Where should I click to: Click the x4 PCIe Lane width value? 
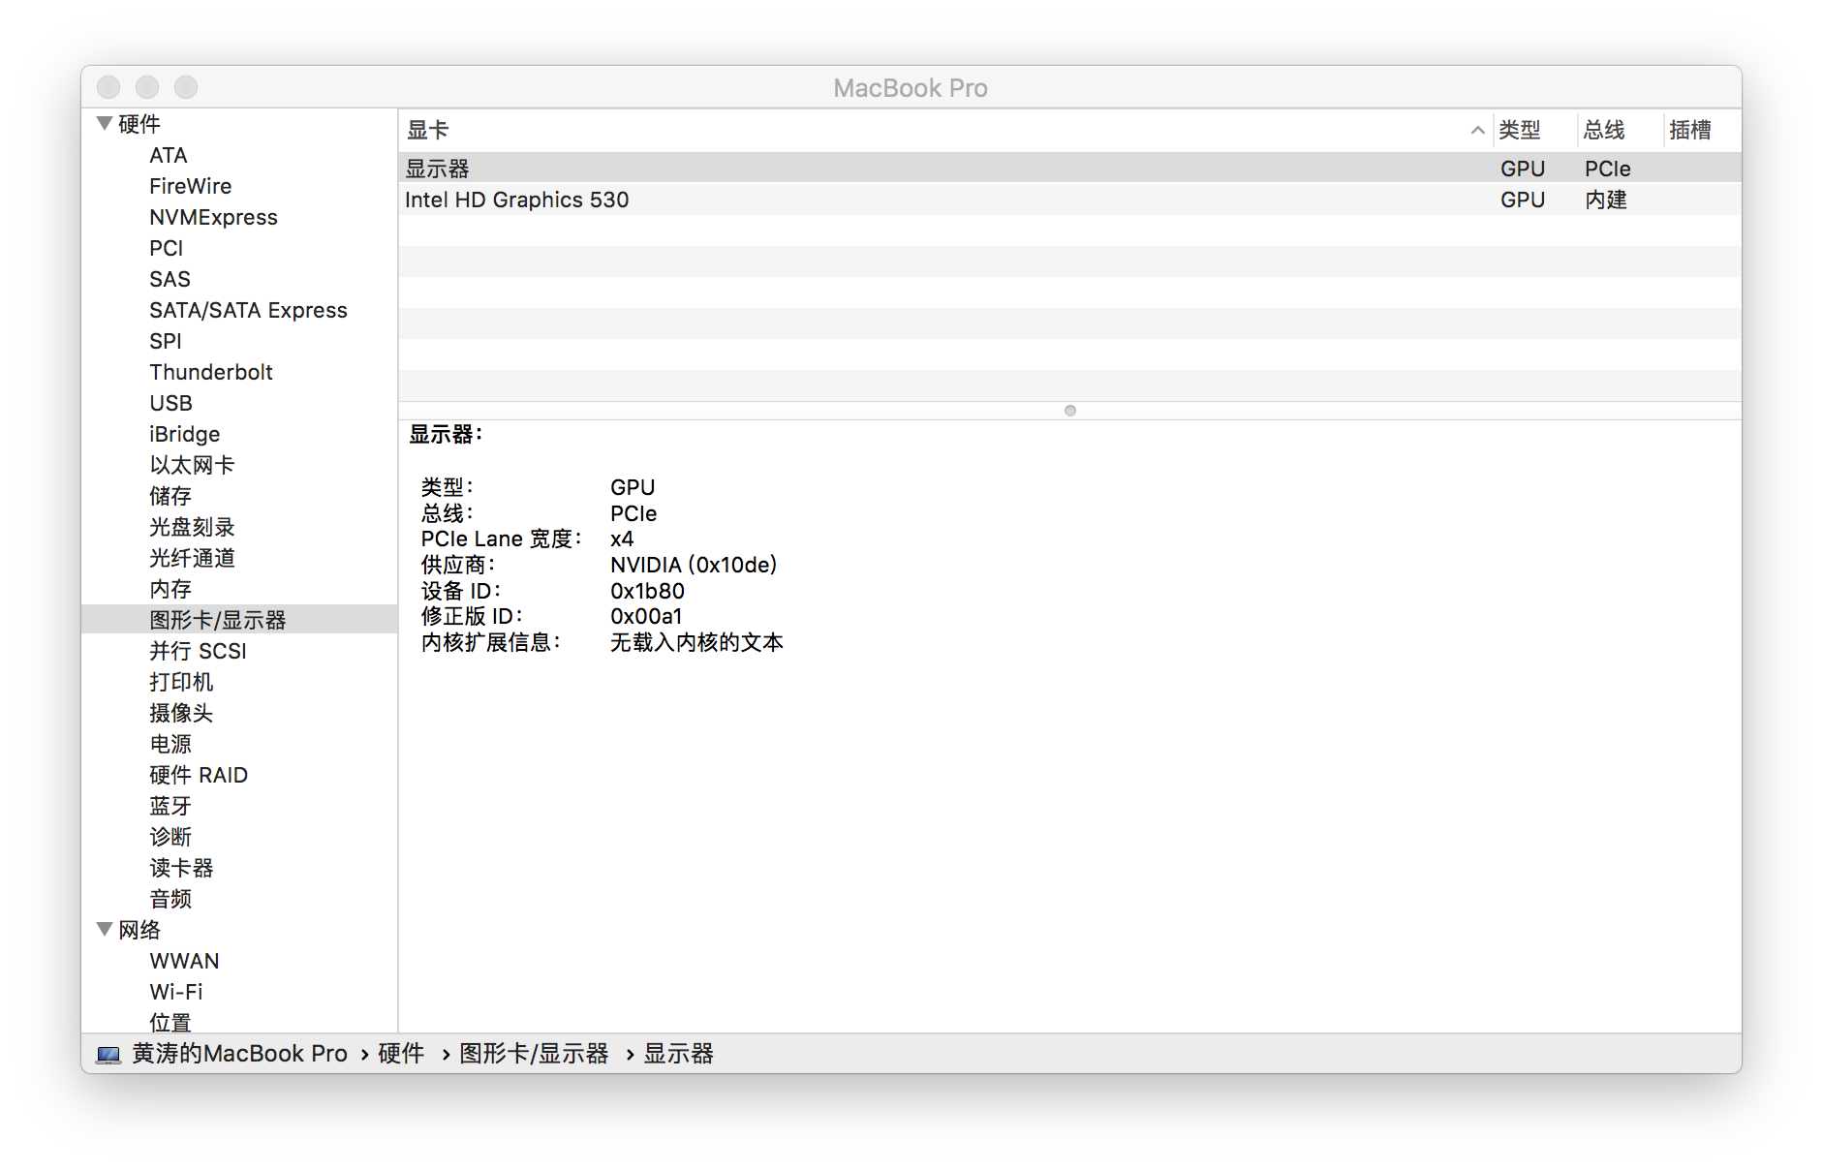point(622,539)
